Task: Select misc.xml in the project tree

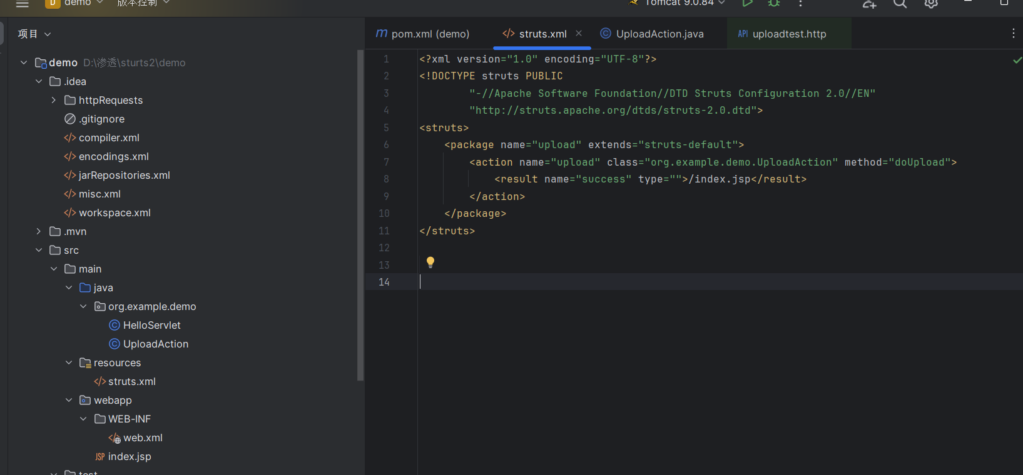Action: coord(99,194)
